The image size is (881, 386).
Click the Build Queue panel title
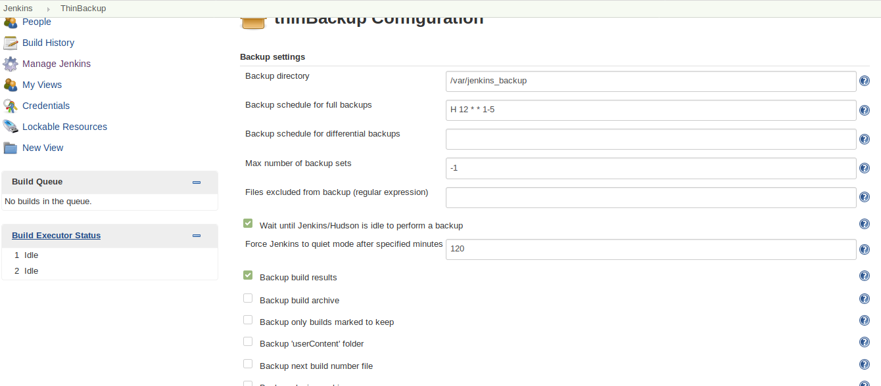click(37, 182)
